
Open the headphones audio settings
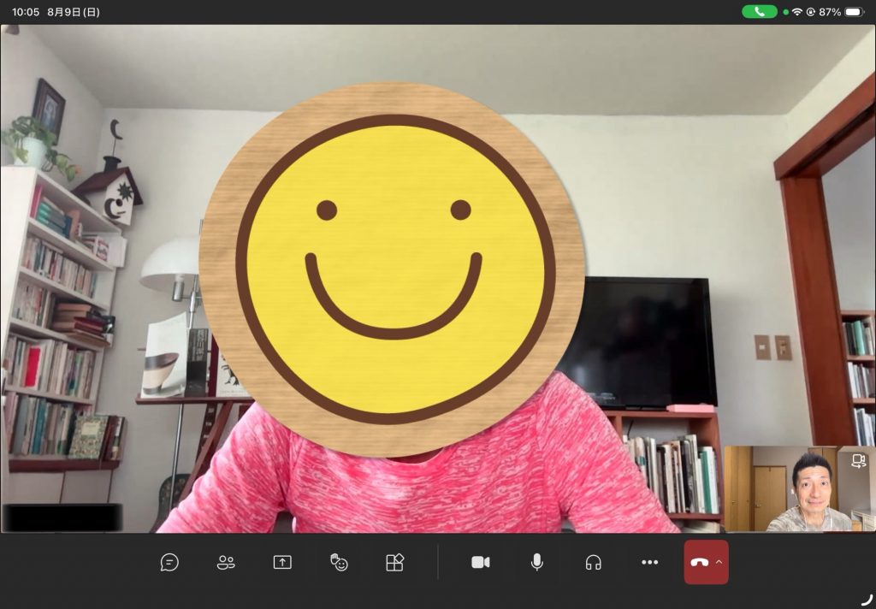(x=594, y=562)
